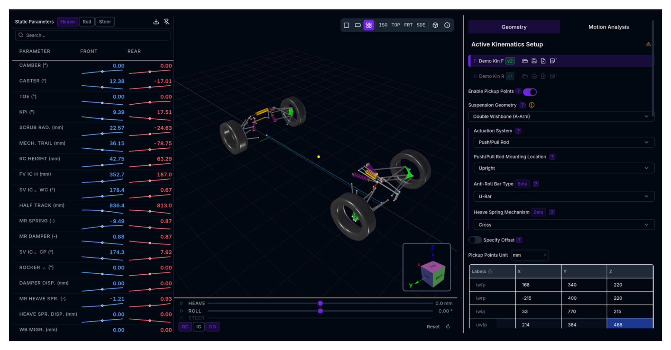Open Actuation System Push/Pull Rod dropdown

pos(564,142)
